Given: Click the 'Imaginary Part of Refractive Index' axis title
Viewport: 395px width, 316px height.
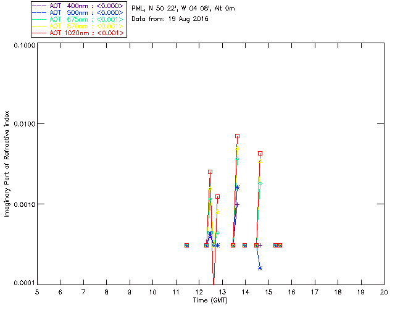Looking at the screenshot, I should point(7,164).
